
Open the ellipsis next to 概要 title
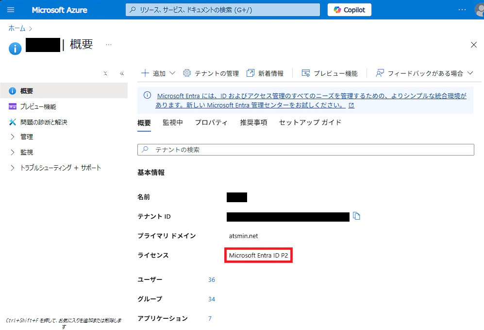[109, 45]
